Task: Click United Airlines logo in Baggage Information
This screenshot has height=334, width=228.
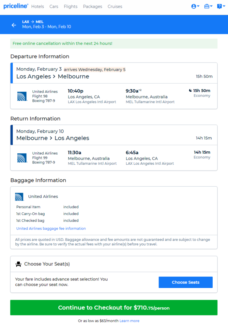Action: [x=19, y=197]
